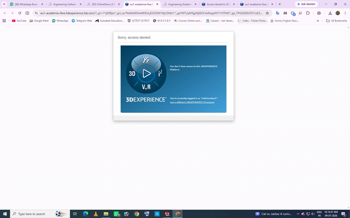The image size is (350, 218).
Task: Open Google Translate extension icon
Action: point(277,13)
